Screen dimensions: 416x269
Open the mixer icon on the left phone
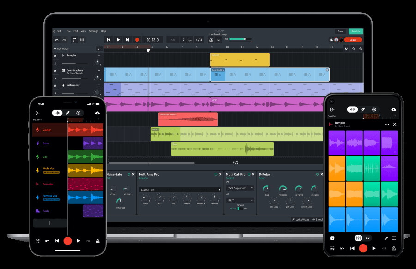[x=38, y=241]
